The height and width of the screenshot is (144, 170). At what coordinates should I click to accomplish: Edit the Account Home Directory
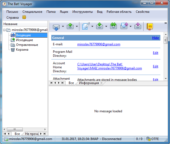pyautogui.click(x=156, y=66)
